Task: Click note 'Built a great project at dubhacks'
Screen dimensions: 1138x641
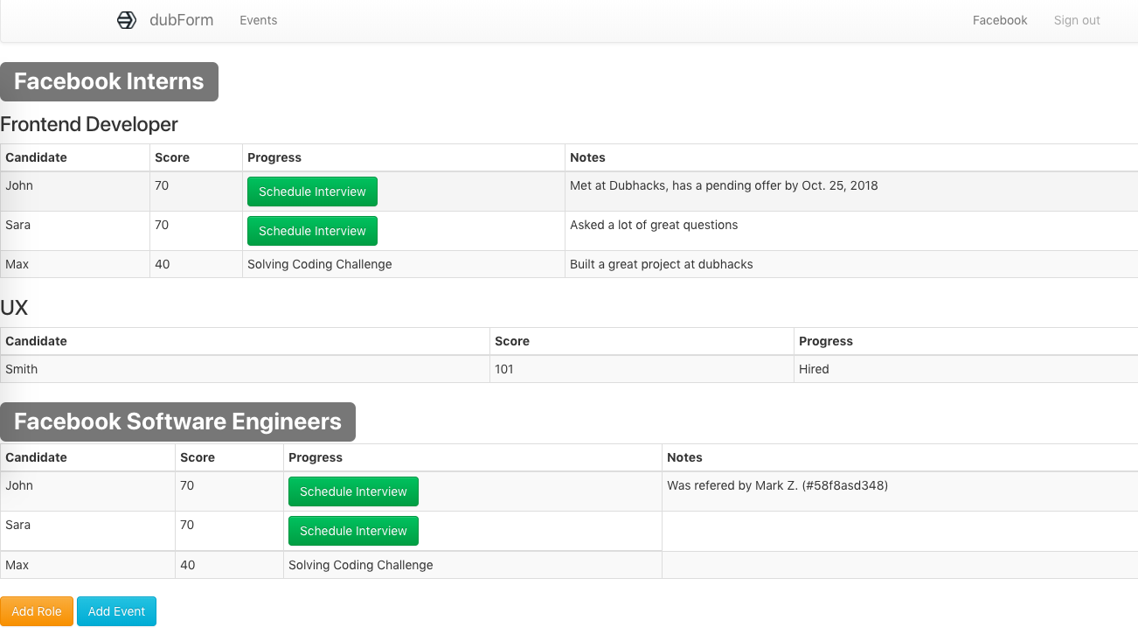Action: pyautogui.click(x=662, y=264)
